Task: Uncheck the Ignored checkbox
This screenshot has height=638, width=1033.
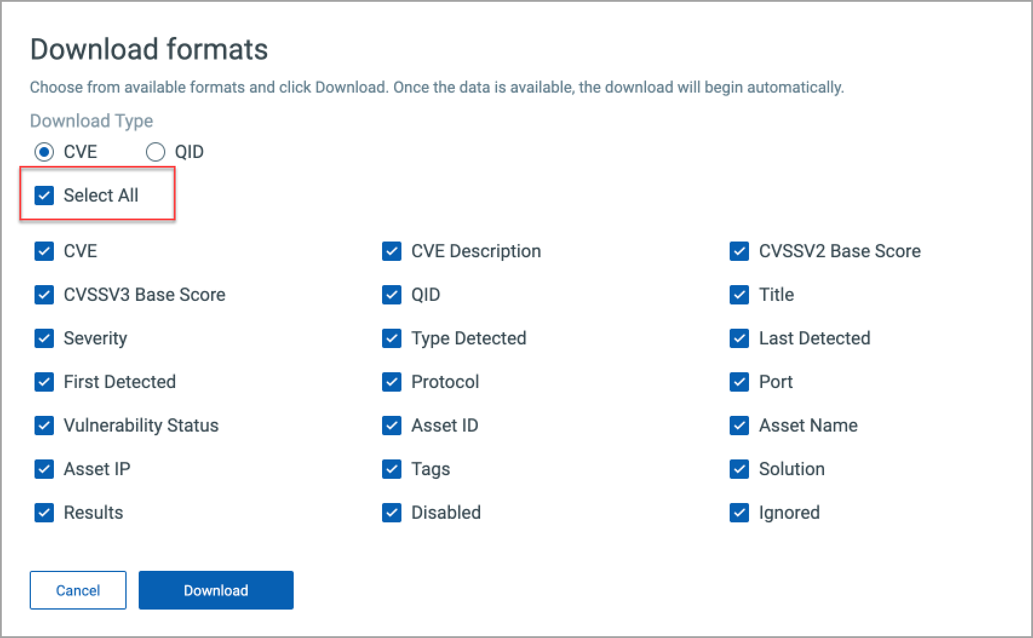Action: [x=739, y=513]
